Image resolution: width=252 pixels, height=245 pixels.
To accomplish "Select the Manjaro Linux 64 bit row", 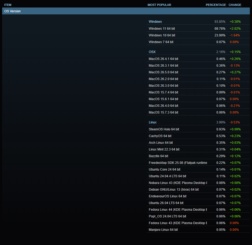I will pos(198,229).
